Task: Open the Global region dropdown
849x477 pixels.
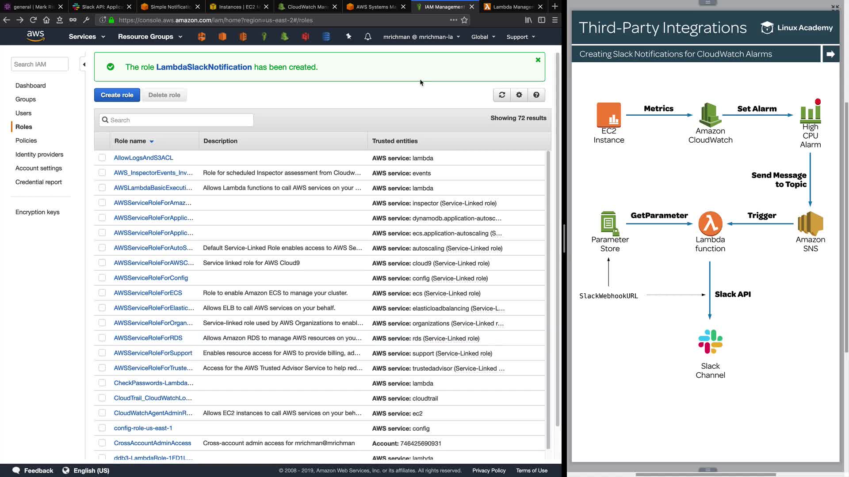Action: (483, 37)
